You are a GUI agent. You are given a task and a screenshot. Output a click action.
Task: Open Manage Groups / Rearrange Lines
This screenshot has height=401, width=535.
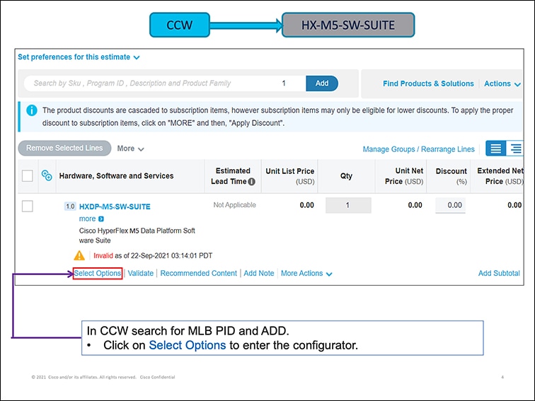(x=419, y=149)
